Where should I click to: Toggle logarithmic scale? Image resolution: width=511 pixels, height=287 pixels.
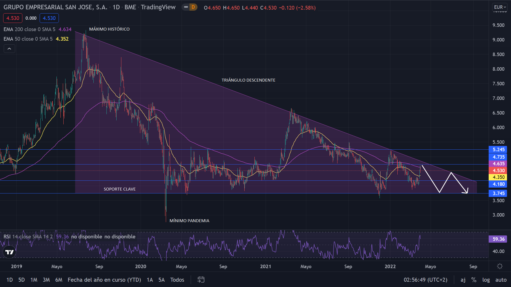486,280
